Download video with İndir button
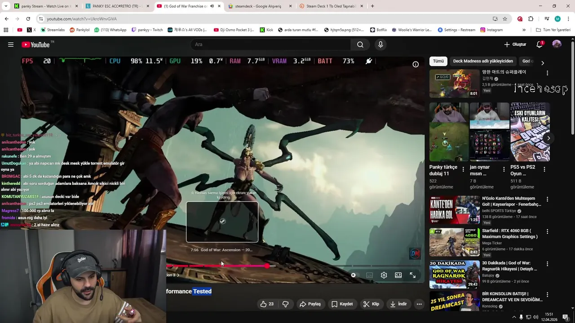 [398, 304]
